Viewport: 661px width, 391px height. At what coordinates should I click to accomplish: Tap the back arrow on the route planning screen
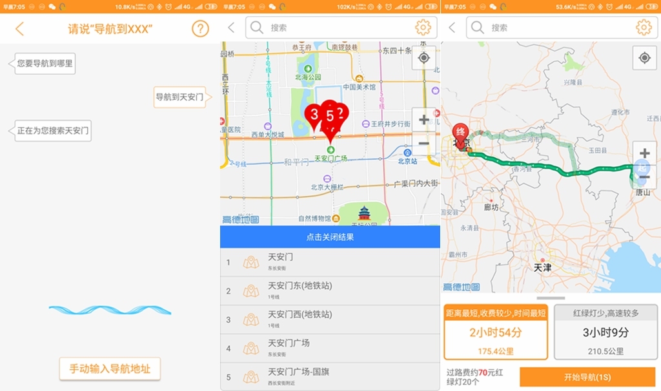453,28
